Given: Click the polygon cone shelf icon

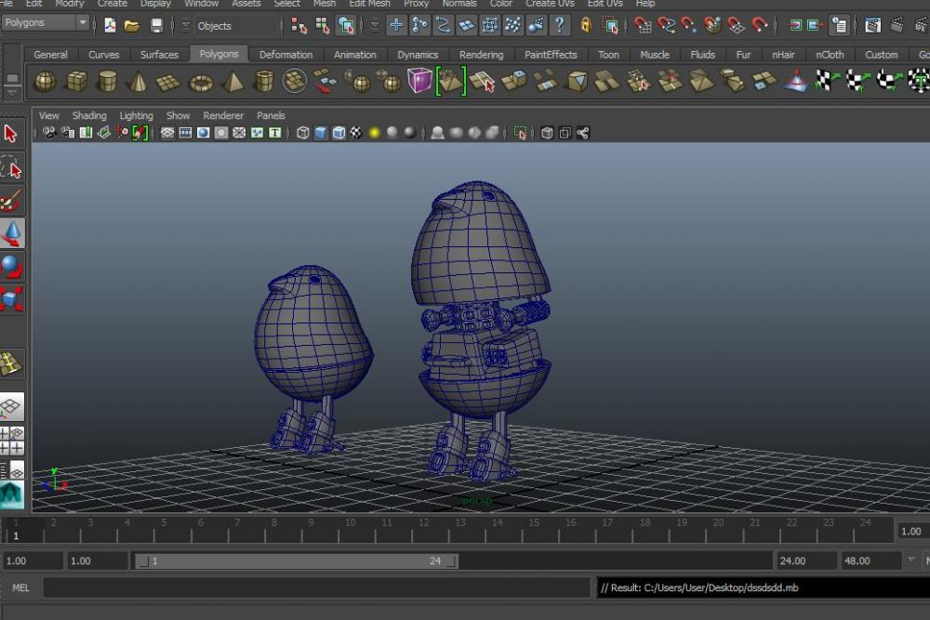Looking at the screenshot, I should (x=138, y=82).
